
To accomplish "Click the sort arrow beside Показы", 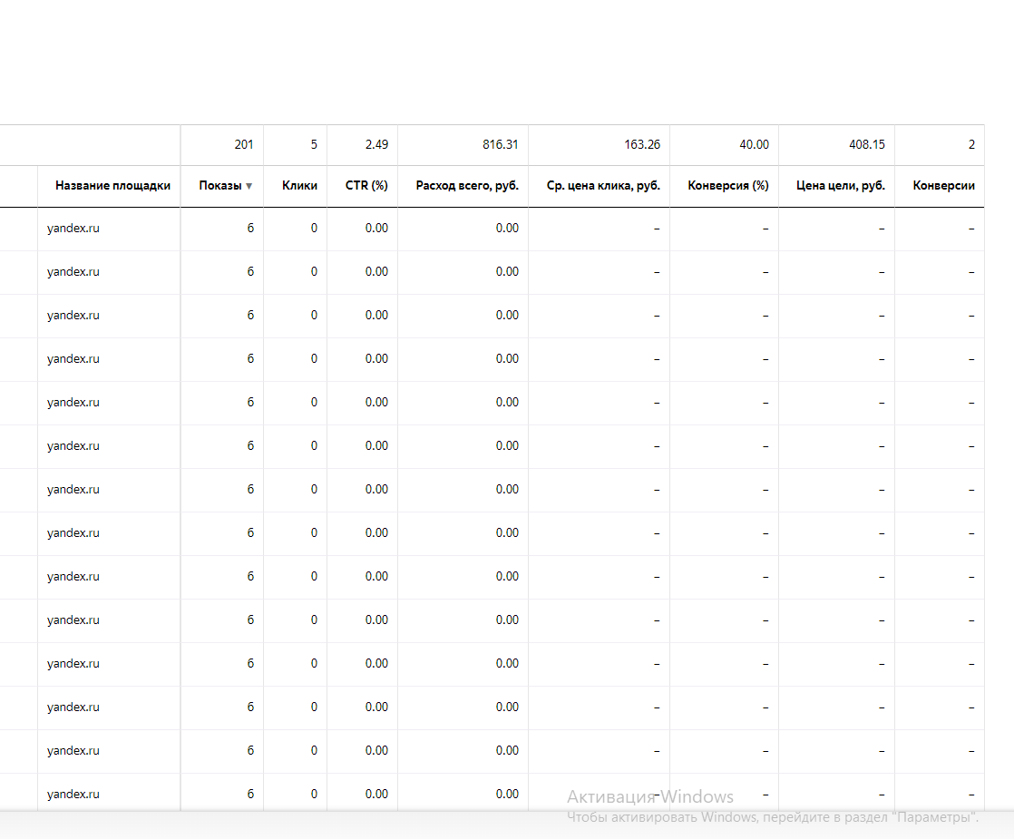I will 249,186.
